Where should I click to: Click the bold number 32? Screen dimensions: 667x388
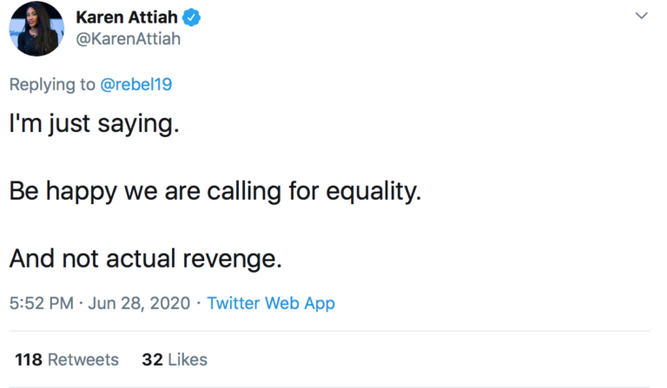point(152,359)
